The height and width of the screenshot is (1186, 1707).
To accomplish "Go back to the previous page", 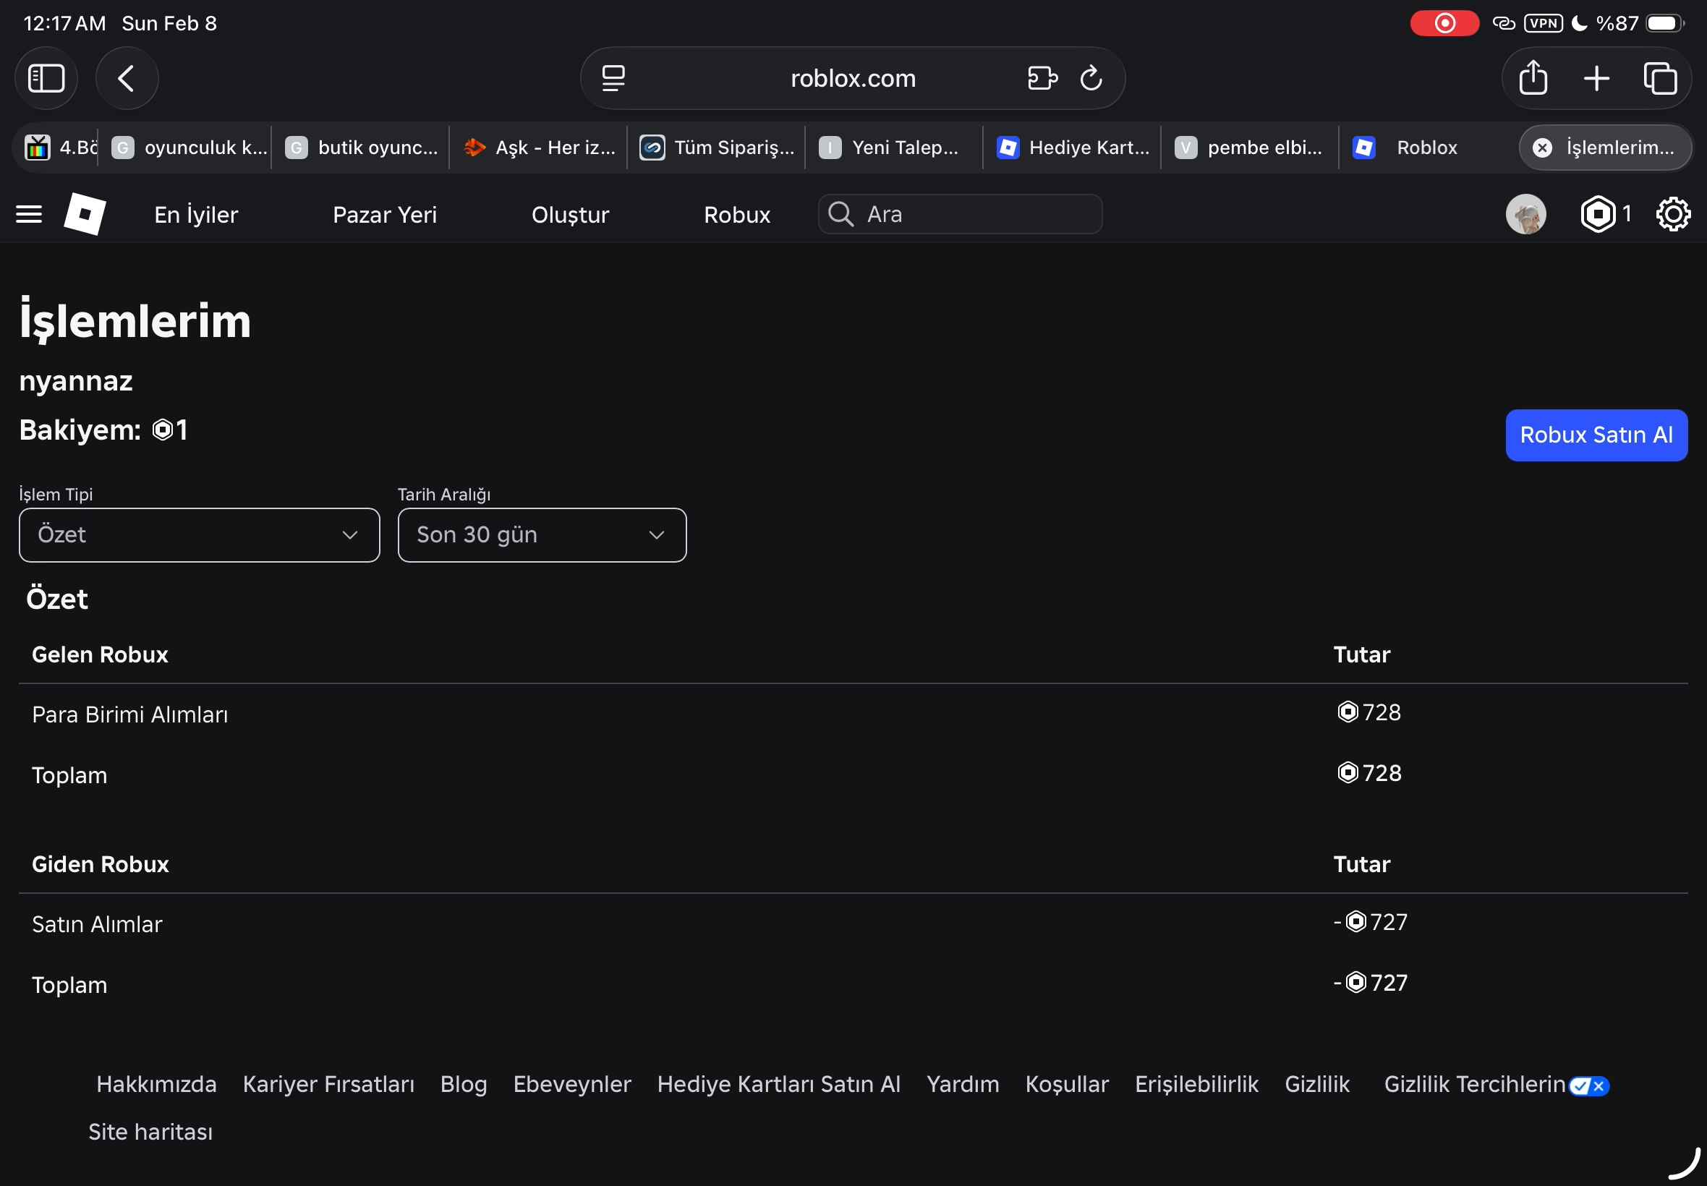I will click(x=127, y=78).
